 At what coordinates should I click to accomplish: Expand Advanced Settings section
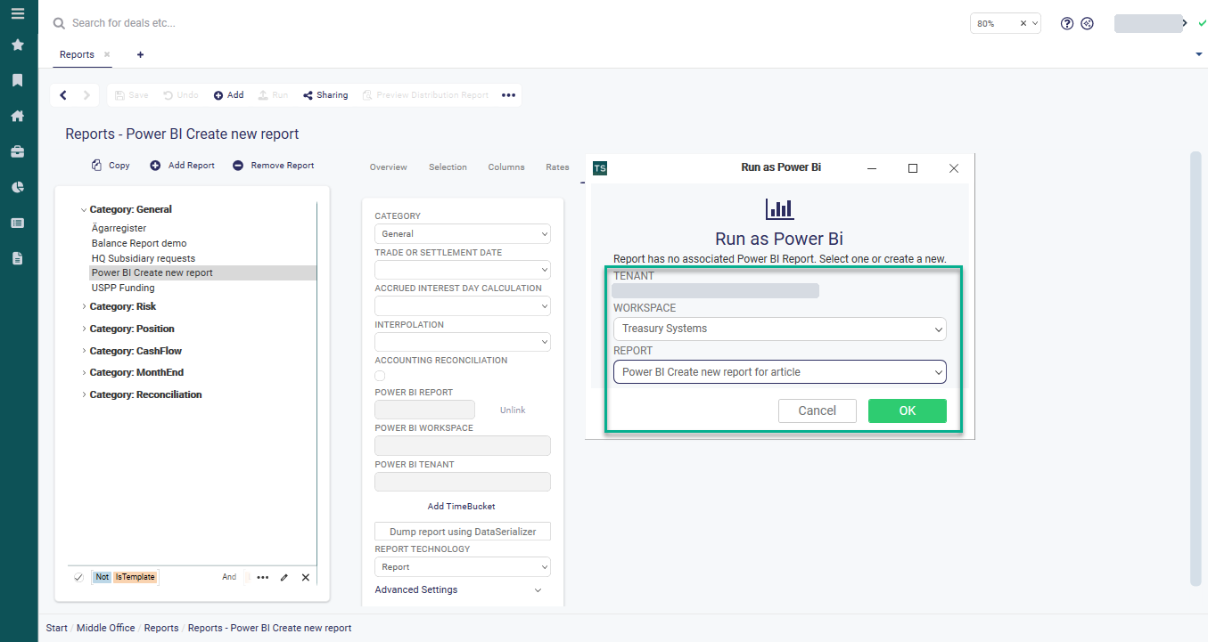coord(458,590)
